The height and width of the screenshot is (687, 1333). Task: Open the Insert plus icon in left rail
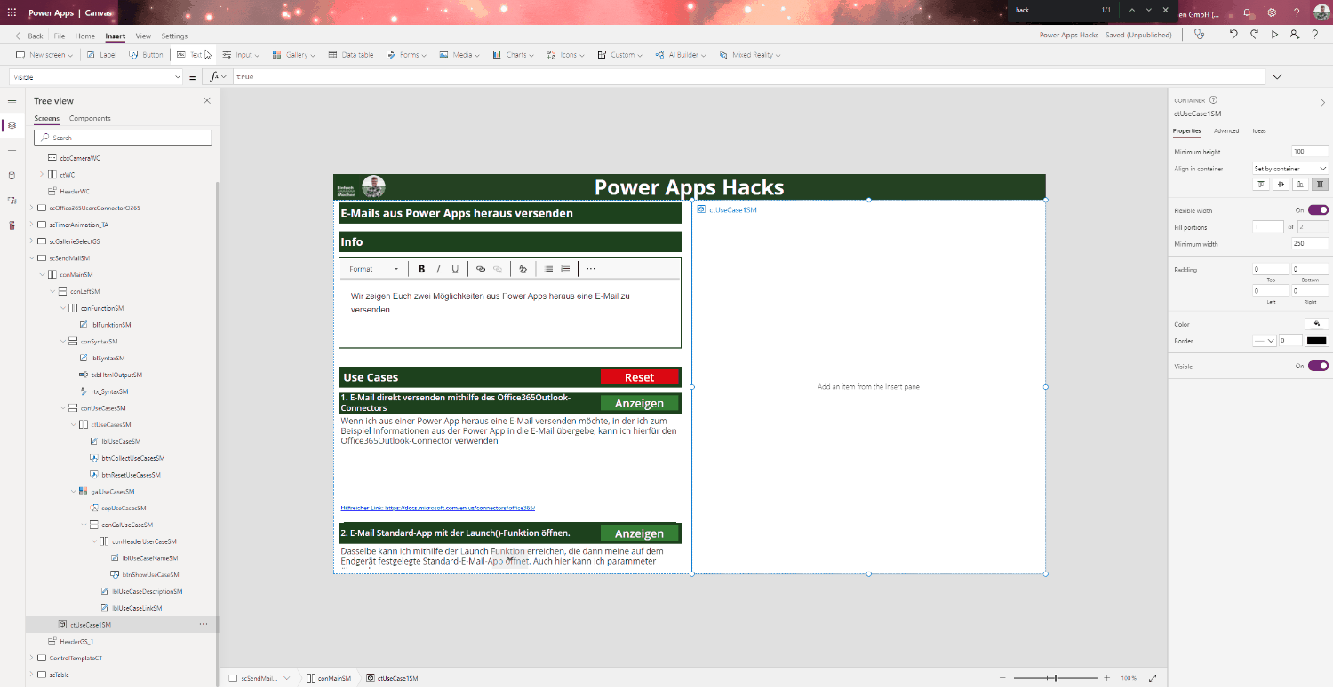12,151
